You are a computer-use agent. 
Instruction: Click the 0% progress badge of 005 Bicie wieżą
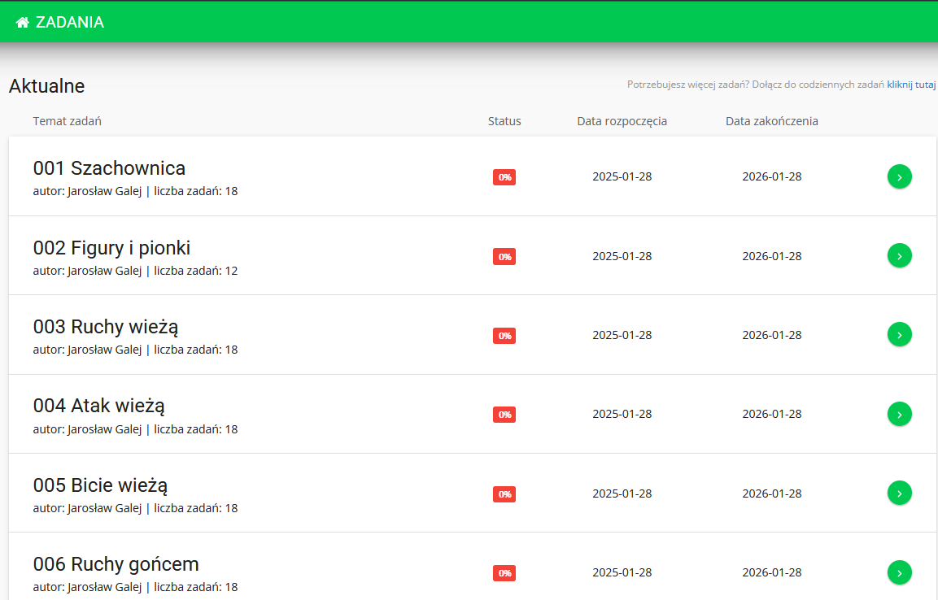pos(504,494)
